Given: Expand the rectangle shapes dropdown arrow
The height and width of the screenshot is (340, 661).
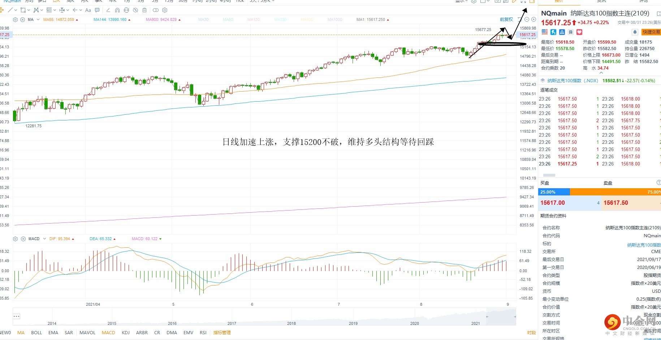Looking at the screenshot, I should [x=29, y=10].
